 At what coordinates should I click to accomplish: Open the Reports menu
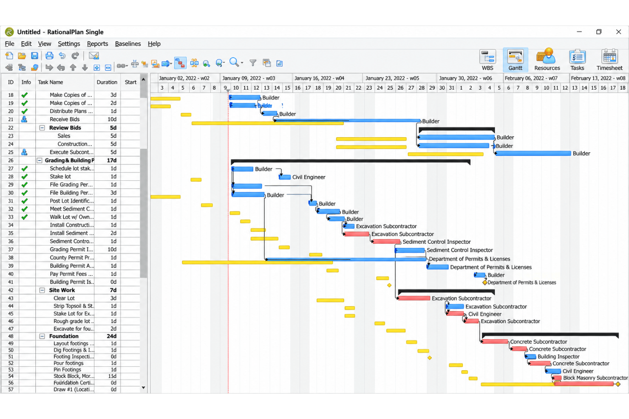[x=97, y=44]
